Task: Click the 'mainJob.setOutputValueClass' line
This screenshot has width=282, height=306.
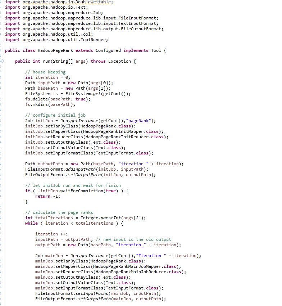Action: [85, 283]
